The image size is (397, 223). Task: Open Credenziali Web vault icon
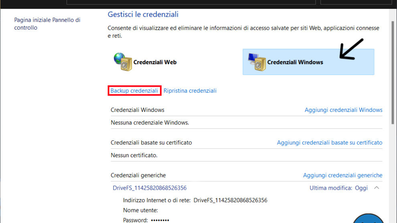point(123,62)
